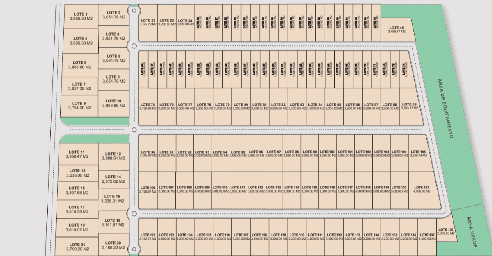Select LOTE 45 with 3,488.47 M2

(x=396, y=28)
